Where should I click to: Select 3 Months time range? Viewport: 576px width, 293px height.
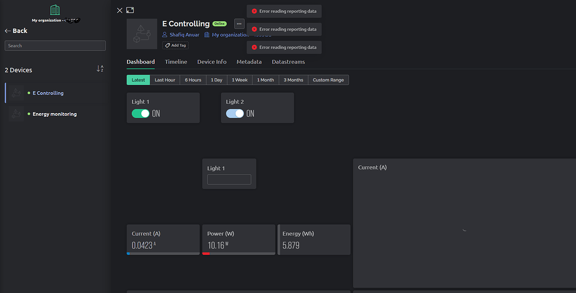tap(294, 80)
